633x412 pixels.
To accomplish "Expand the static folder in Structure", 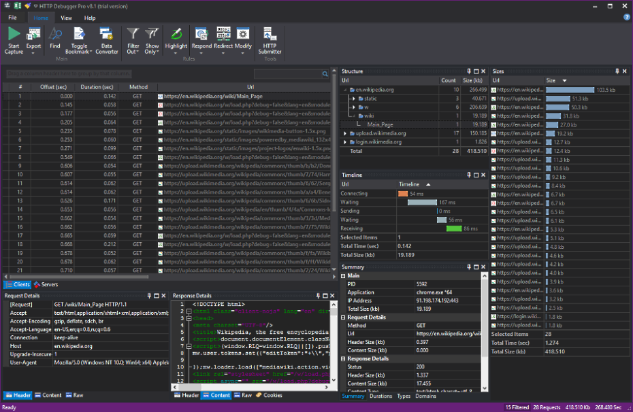I will pos(354,99).
